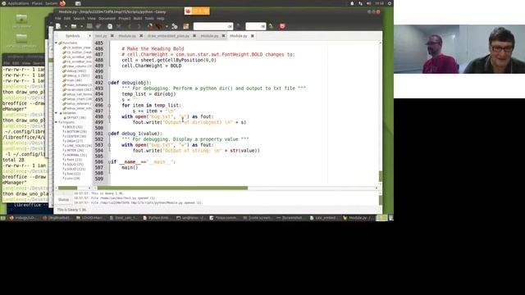This screenshot has width=525, height=295.
Task: Click the Find binoculars icon
Action: click(239, 26)
